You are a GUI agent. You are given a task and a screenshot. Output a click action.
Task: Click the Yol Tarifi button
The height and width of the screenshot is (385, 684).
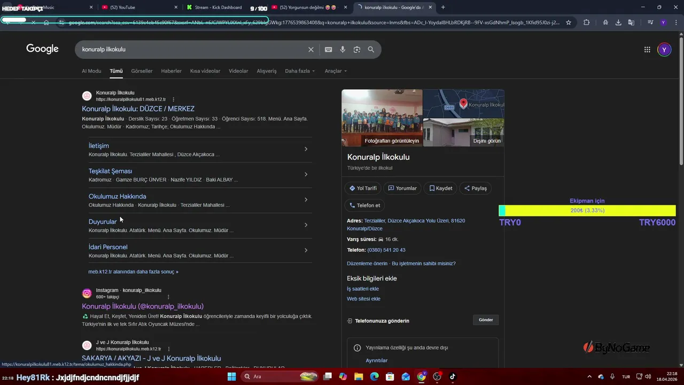363,188
